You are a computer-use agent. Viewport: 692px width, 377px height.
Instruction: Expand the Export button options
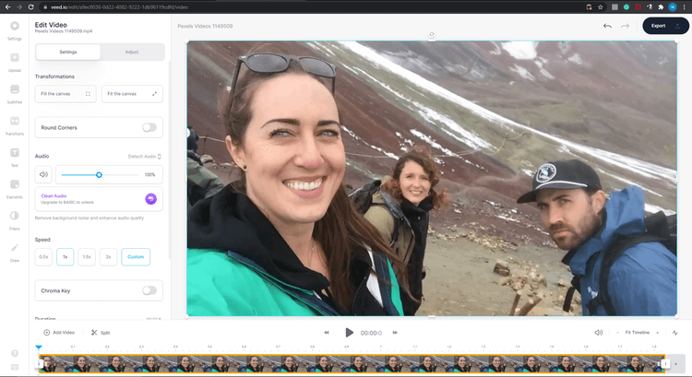pyautogui.click(x=679, y=26)
